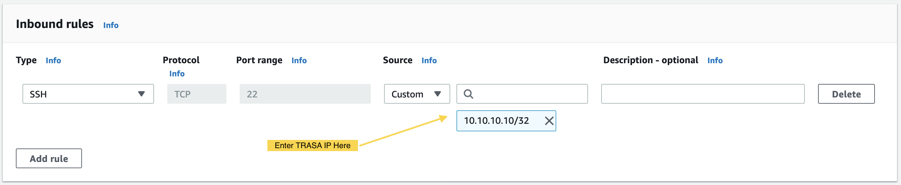The height and width of the screenshot is (185, 901).
Task: Click the disabled TCP protocol field
Action: [x=197, y=94]
